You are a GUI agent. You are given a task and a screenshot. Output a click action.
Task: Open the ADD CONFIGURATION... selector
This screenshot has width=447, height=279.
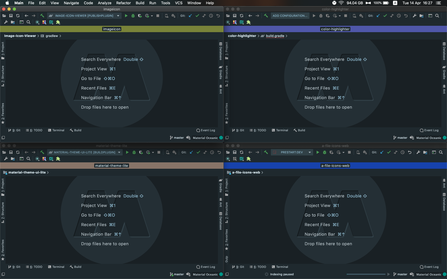(289, 16)
